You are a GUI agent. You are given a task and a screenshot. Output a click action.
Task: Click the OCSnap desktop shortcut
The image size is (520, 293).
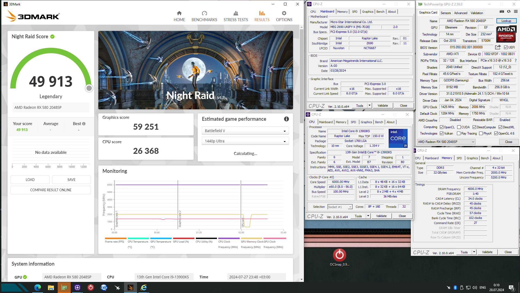pos(339,257)
